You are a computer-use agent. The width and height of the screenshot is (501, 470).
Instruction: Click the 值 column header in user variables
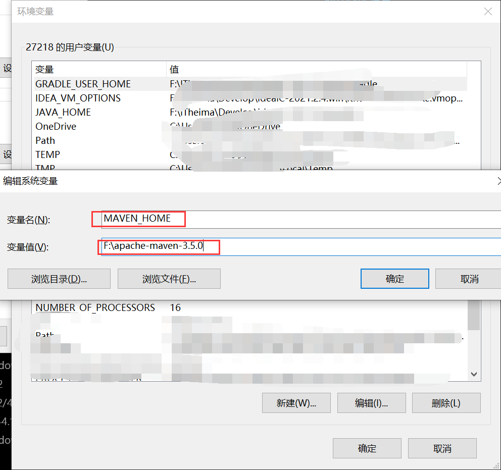click(x=316, y=69)
